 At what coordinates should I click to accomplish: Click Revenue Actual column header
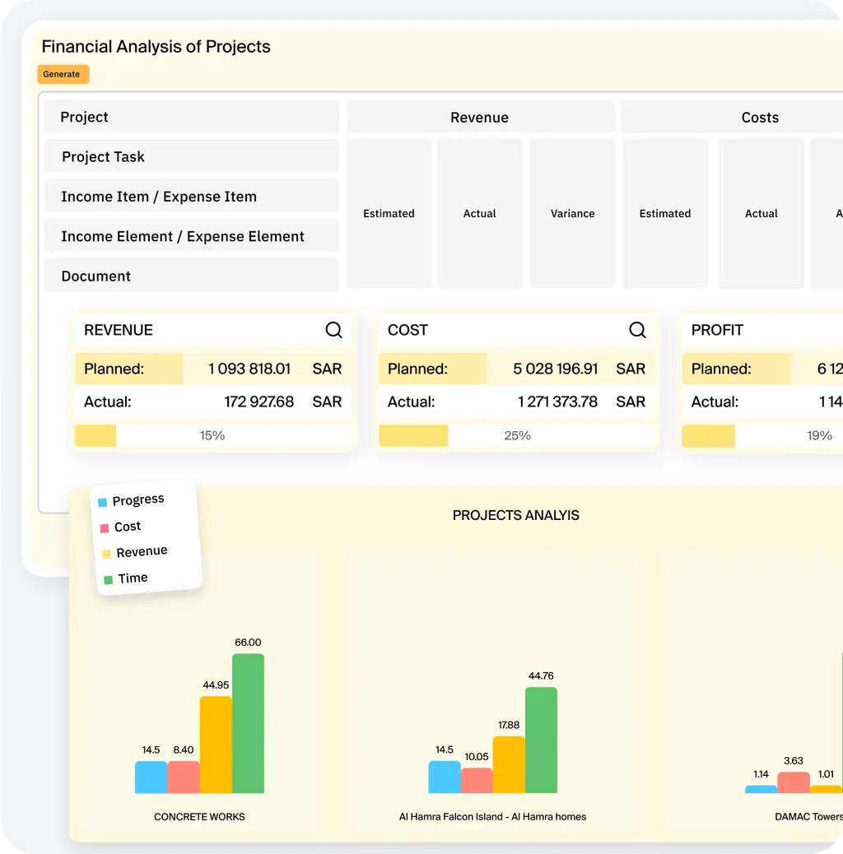(479, 214)
